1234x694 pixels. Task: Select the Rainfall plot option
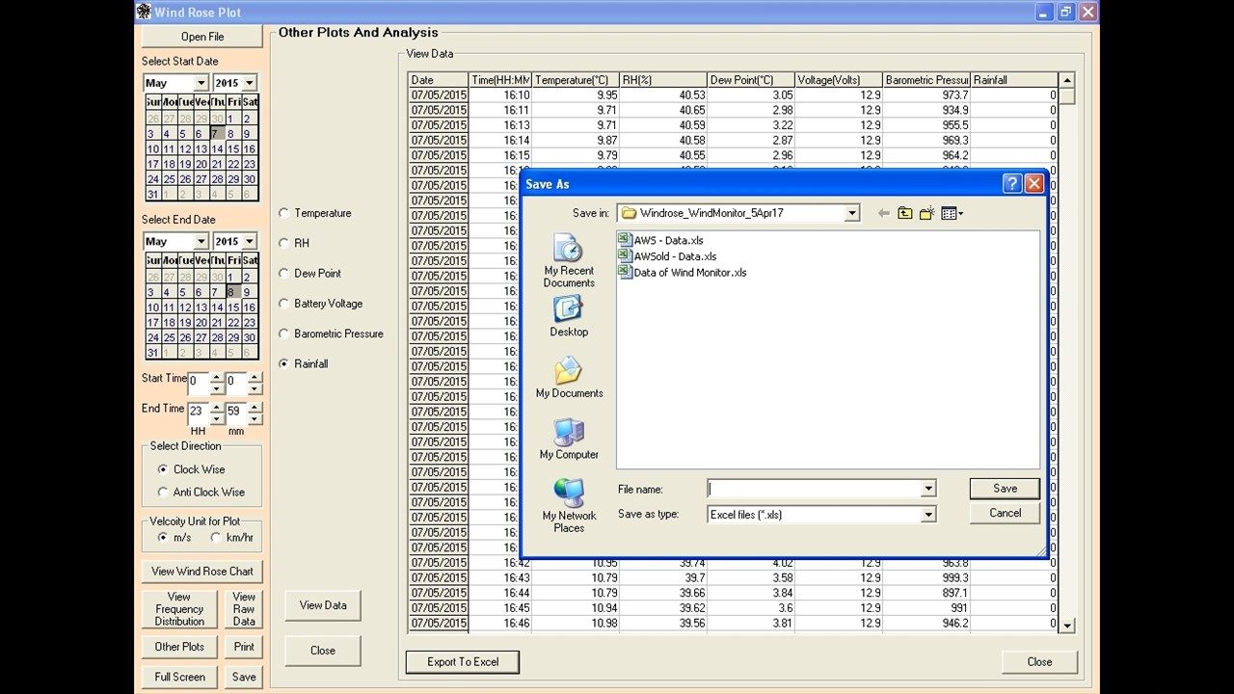(x=283, y=364)
